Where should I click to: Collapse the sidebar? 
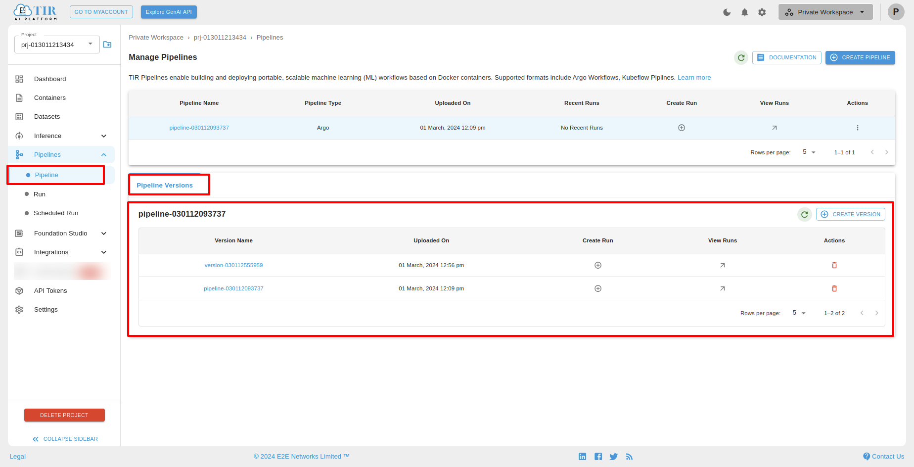pyautogui.click(x=65, y=439)
